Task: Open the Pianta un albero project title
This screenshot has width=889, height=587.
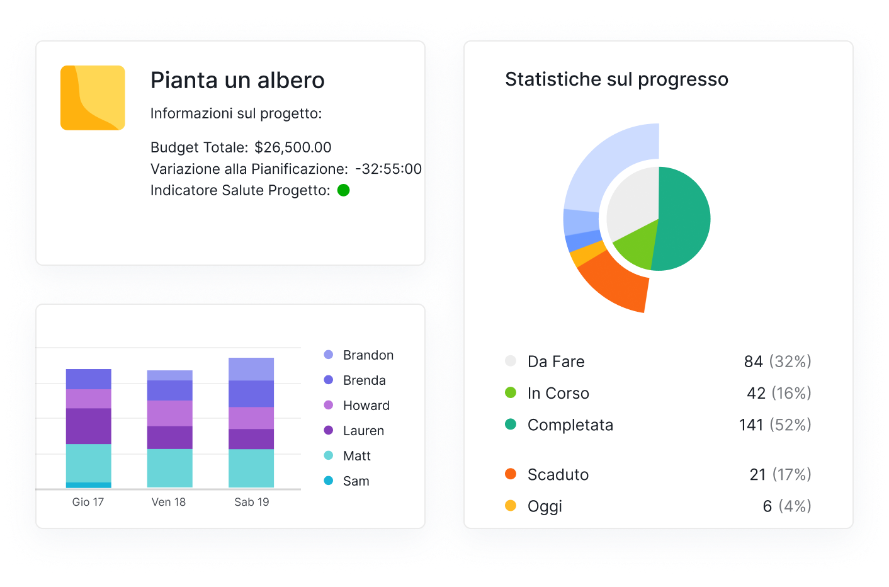Action: click(x=237, y=81)
